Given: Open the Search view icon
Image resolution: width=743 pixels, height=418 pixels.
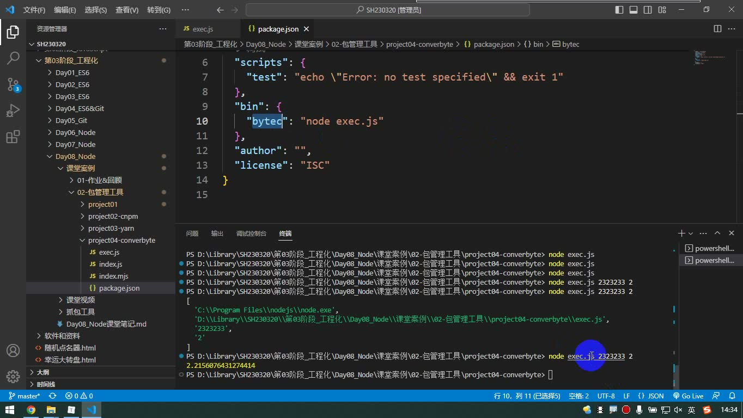Looking at the screenshot, I should tap(13, 58).
